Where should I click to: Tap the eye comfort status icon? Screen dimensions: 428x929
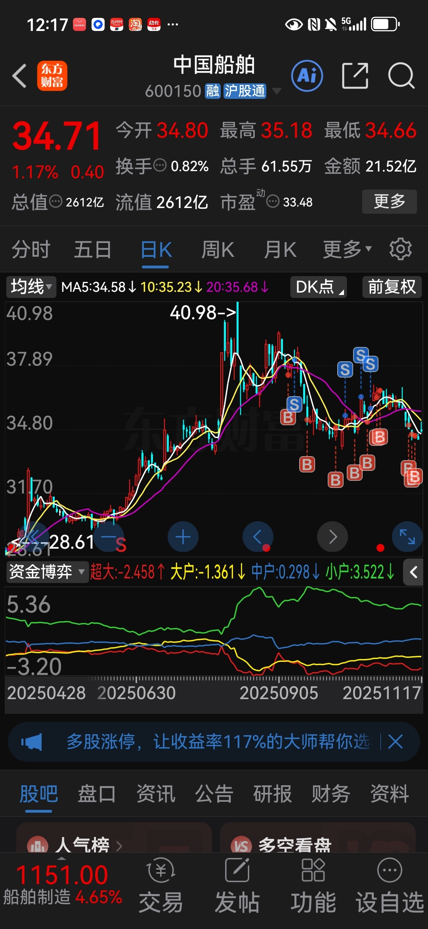(x=294, y=24)
